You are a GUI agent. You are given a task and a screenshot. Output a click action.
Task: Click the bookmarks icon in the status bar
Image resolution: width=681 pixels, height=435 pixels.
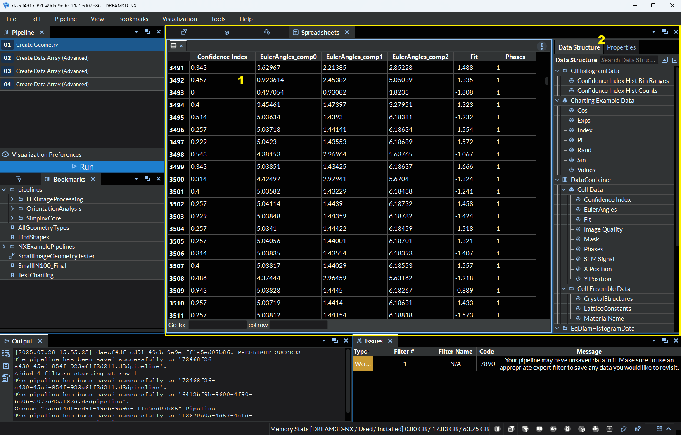[539, 429]
